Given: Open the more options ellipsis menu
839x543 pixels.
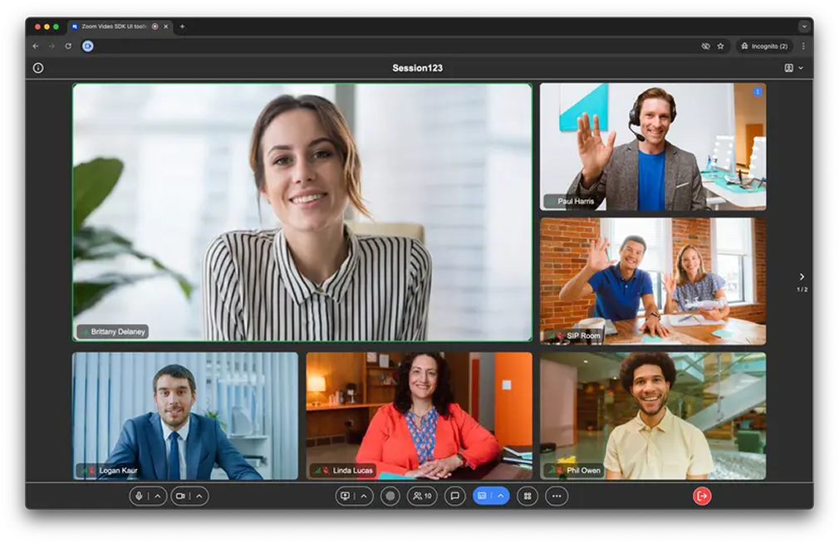Looking at the screenshot, I should click(557, 496).
